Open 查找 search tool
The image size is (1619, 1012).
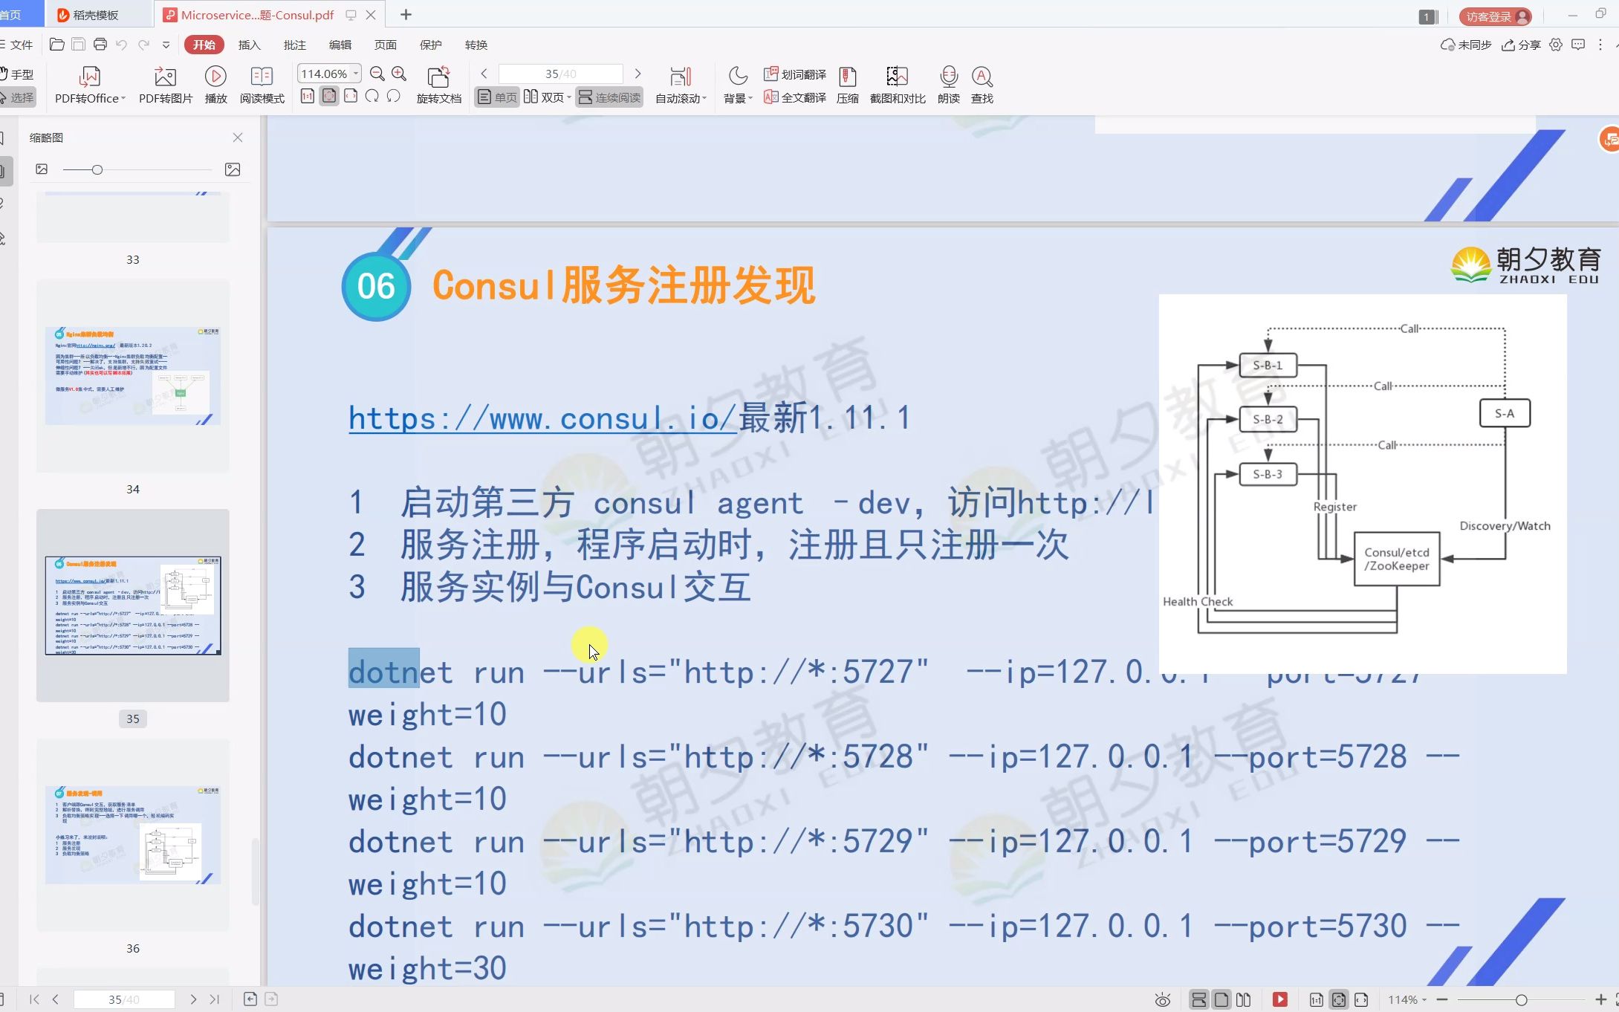pos(982,85)
